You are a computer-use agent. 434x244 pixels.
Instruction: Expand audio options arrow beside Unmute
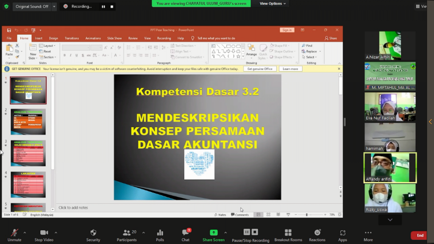tap(25, 232)
